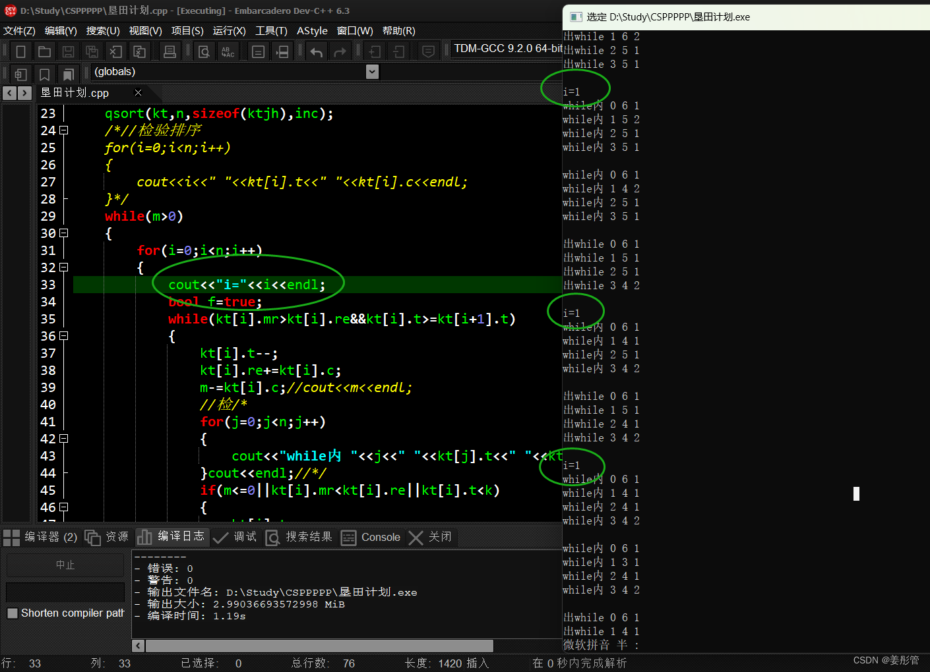Click the Open file folder icon
The height and width of the screenshot is (672, 930).
(x=44, y=51)
